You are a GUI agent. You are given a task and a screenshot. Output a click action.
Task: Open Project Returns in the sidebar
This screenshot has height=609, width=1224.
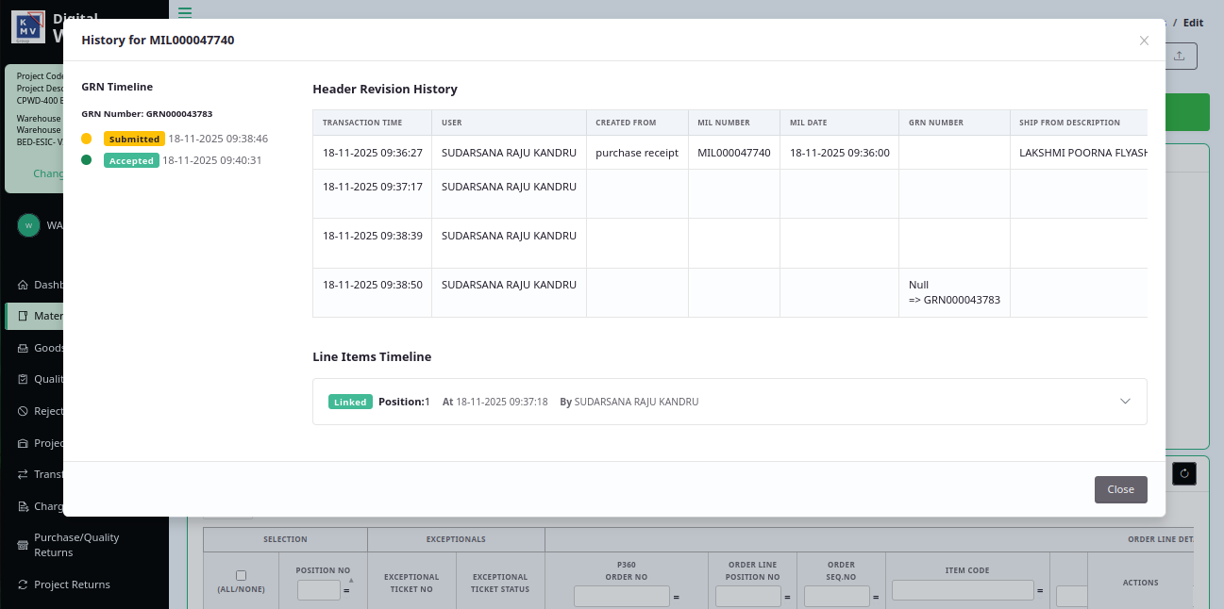(72, 584)
